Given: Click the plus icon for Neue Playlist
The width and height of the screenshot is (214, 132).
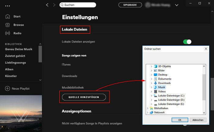Looking at the screenshot, I should point(7,89).
